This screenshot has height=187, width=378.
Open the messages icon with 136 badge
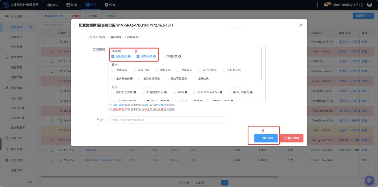pyautogui.click(x=326, y=5)
